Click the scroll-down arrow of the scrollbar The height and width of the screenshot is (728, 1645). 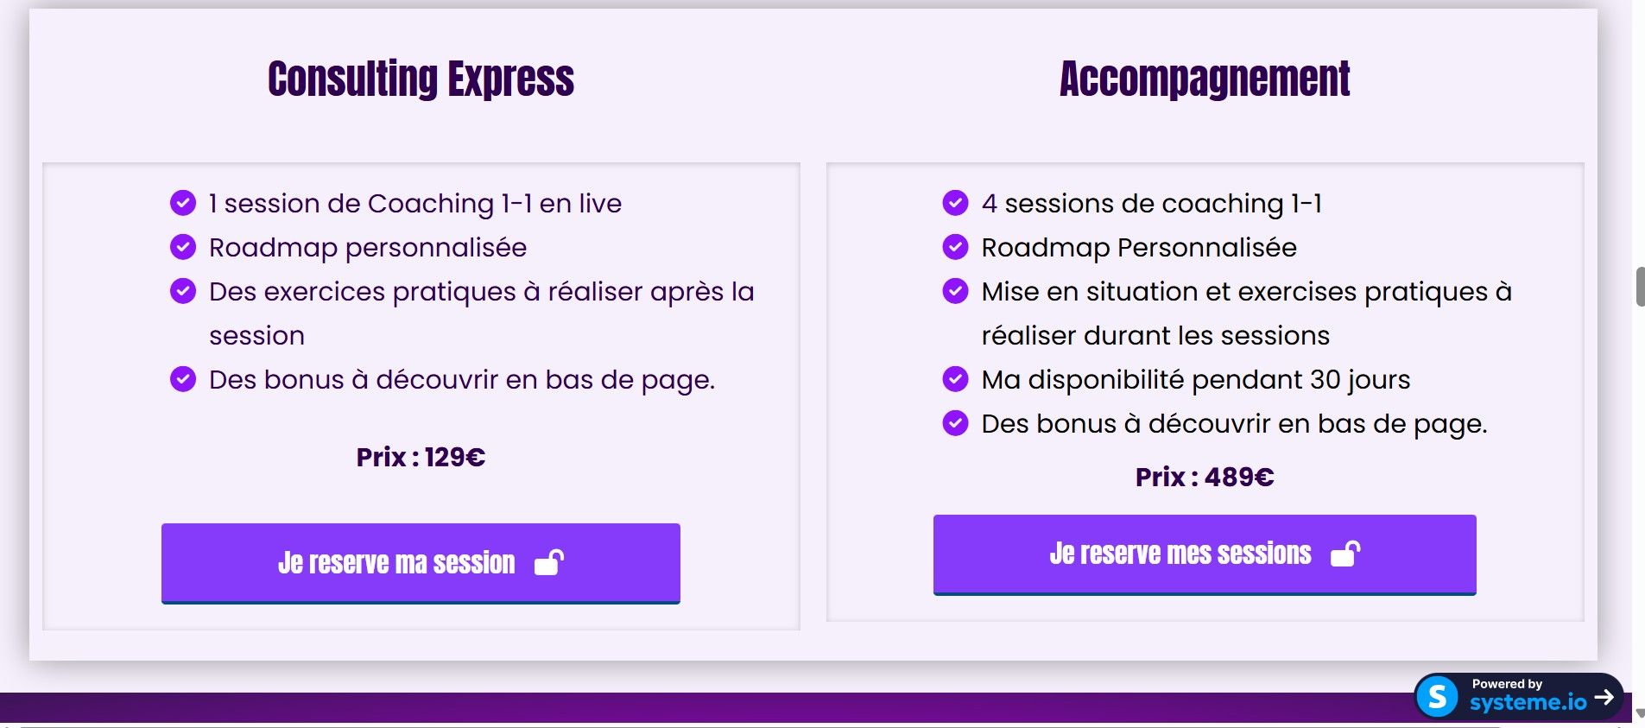click(1639, 713)
